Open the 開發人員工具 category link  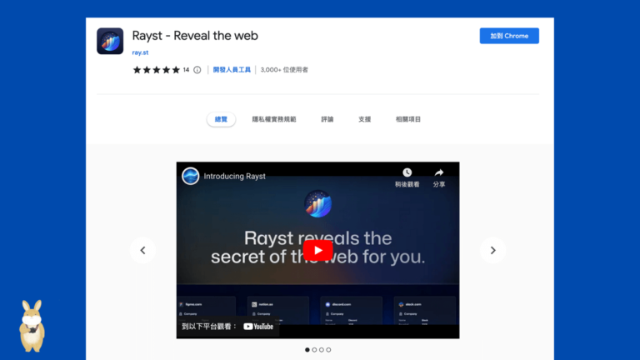point(232,70)
